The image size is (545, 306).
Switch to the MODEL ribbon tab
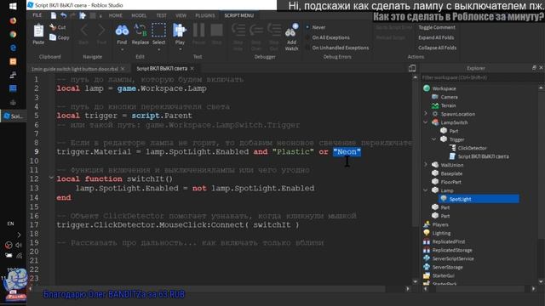[139, 15]
